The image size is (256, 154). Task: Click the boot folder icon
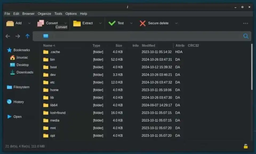pos(46,67)
